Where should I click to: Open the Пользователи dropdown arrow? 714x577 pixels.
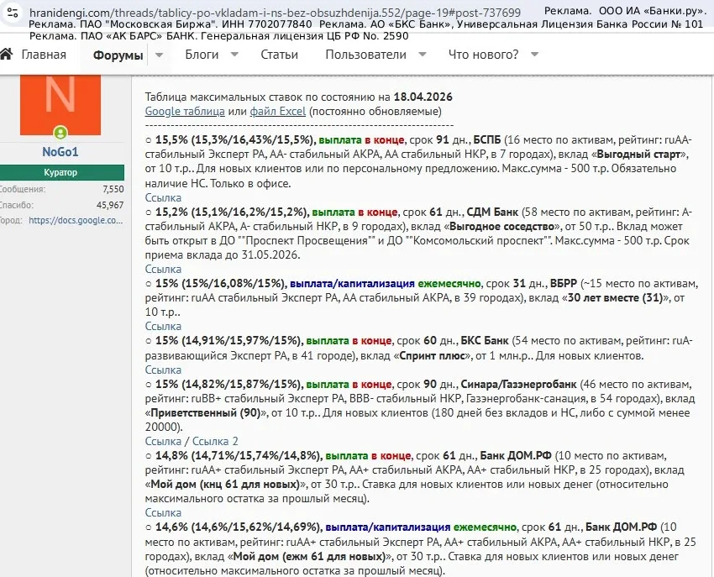point(423,55)
